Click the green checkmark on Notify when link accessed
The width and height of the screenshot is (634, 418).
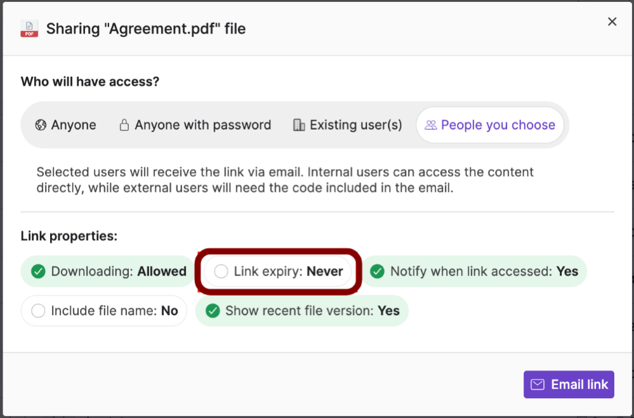point(378,271)
